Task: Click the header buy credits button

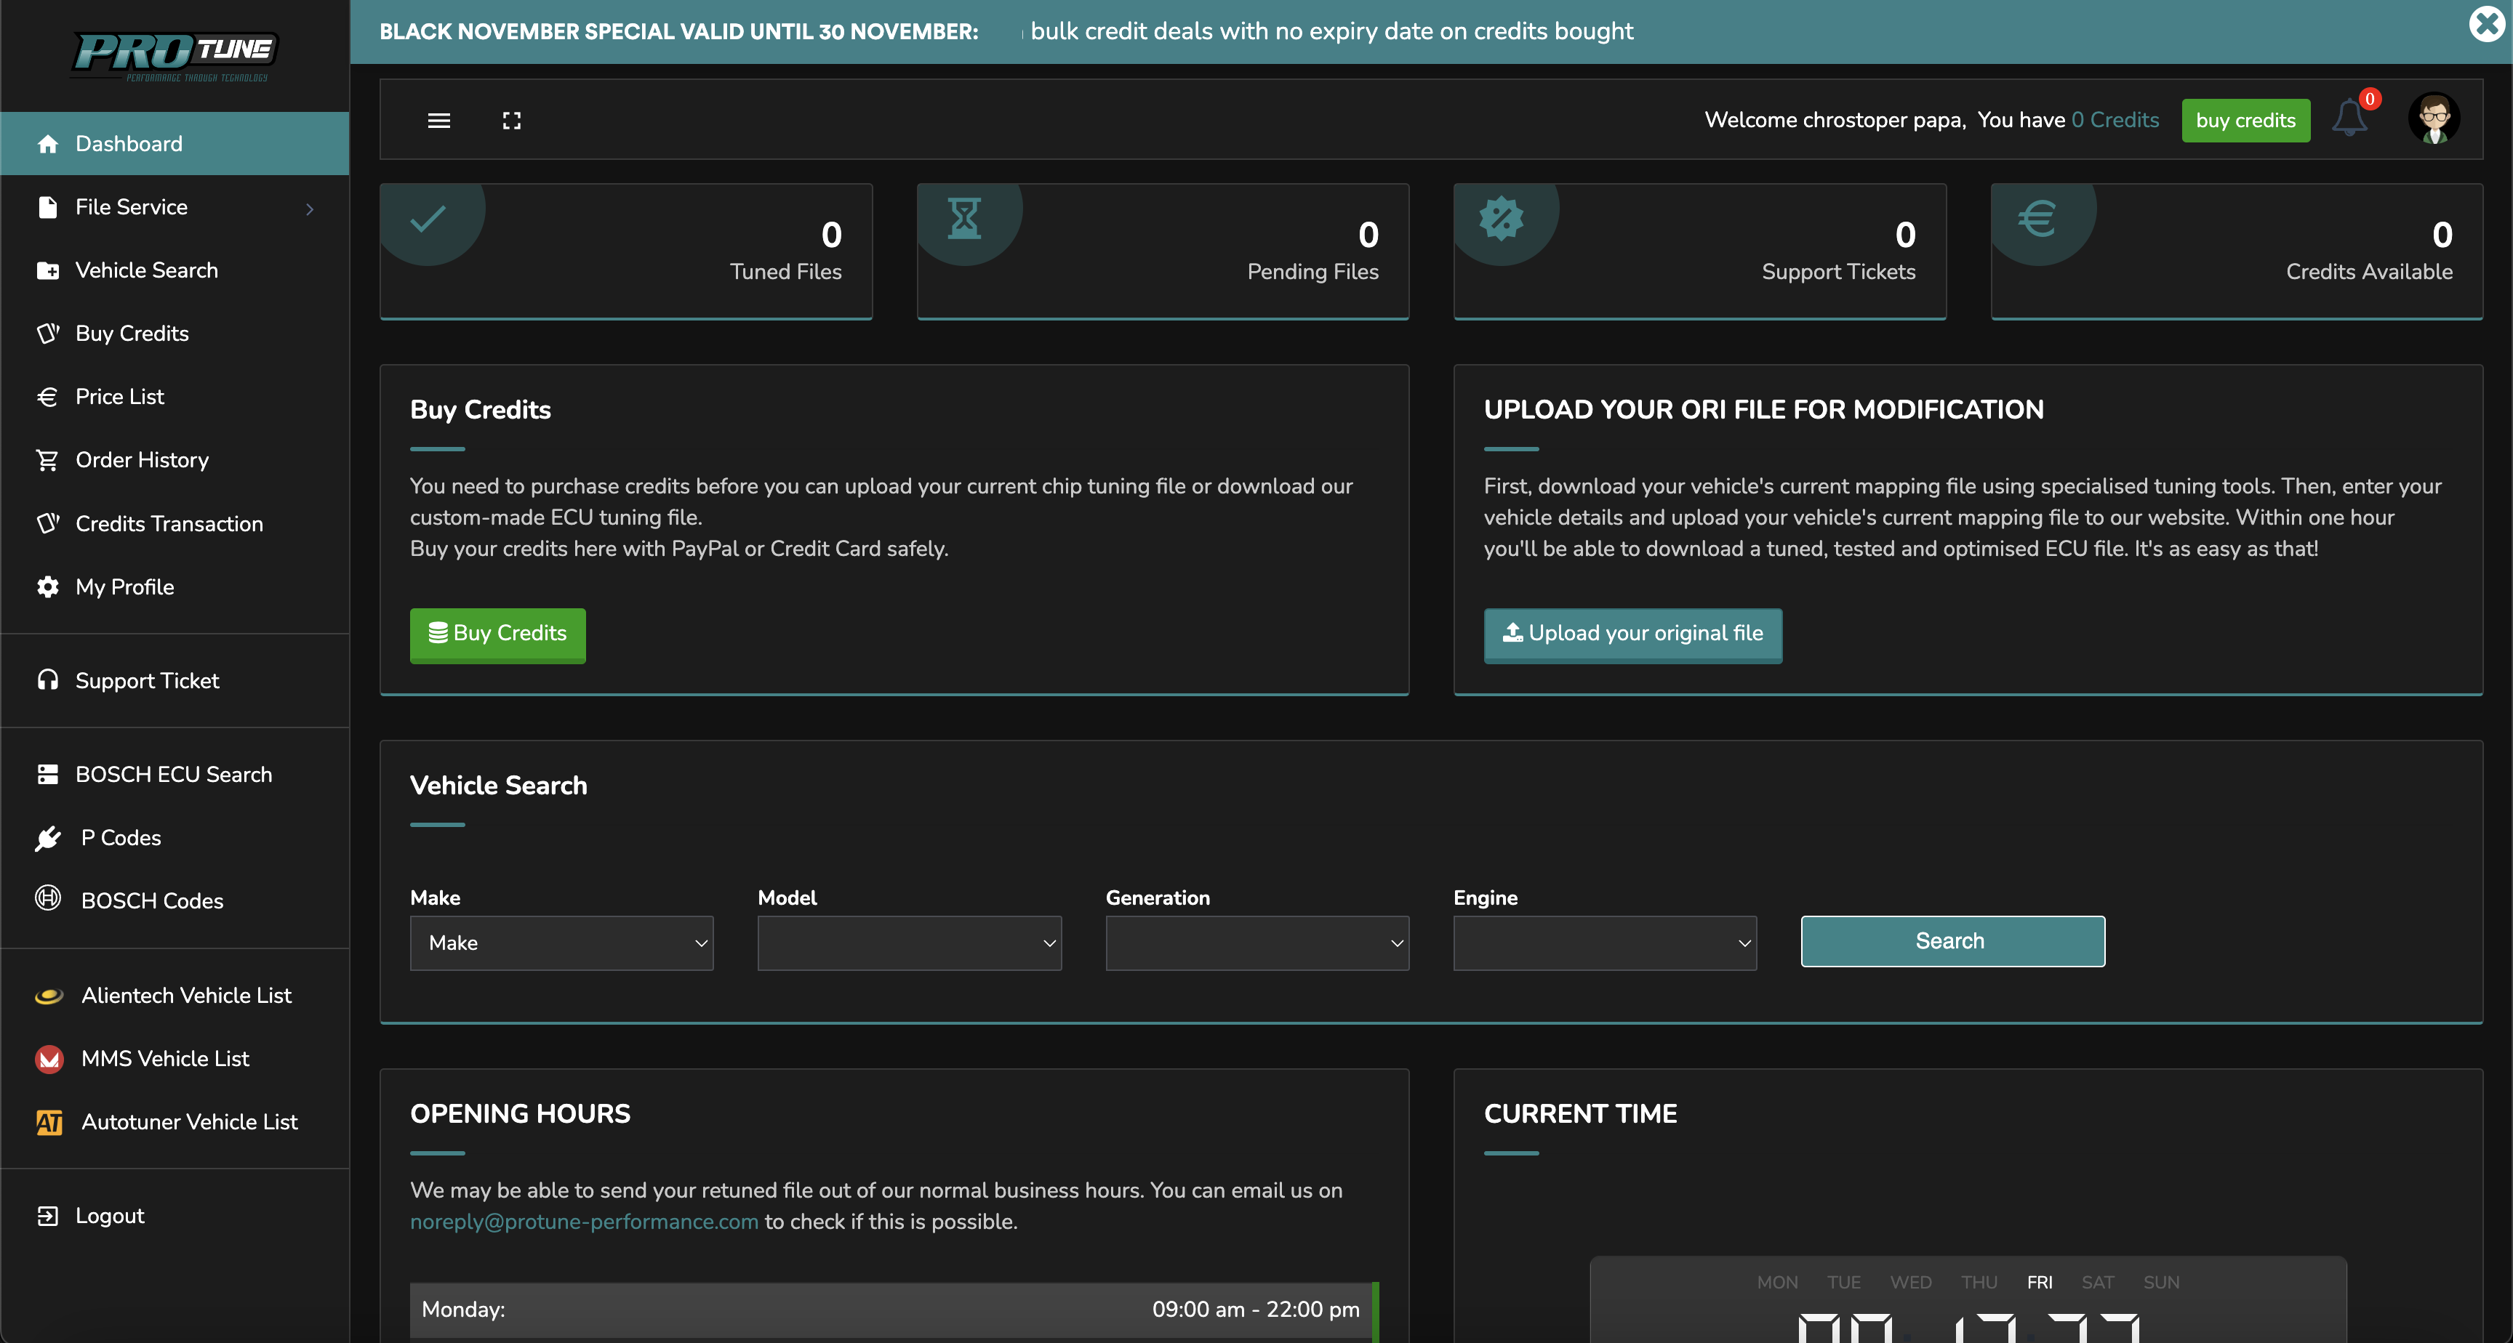Action: (2245, 121)
